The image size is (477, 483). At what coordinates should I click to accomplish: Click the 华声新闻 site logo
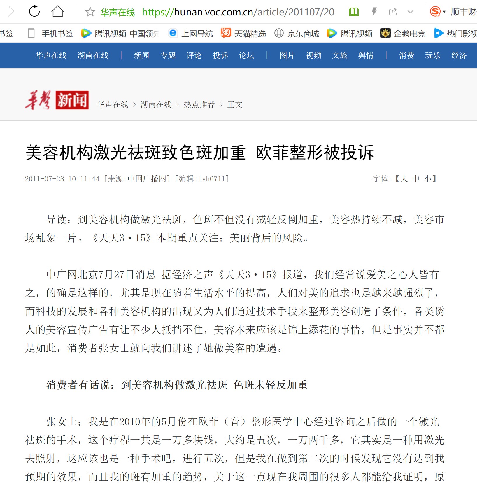pos(57,100)
